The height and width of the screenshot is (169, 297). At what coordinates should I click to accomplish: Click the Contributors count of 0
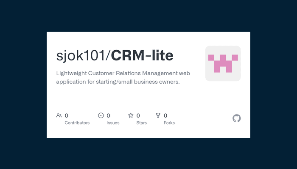(x=67, y=115)
